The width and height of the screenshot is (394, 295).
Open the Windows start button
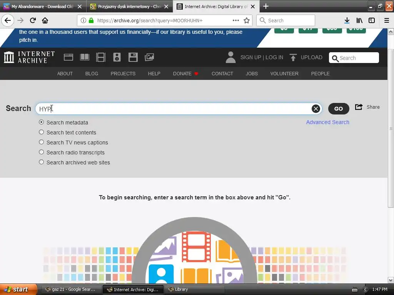point(18,289)
